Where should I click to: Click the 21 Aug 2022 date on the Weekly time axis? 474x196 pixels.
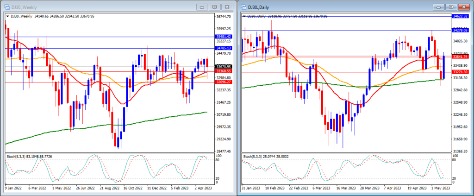[x=110, y=188]
